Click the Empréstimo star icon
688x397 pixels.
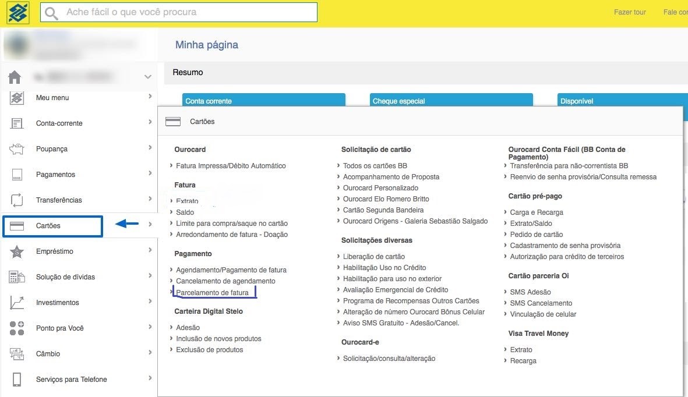click(x=17, y=251)
